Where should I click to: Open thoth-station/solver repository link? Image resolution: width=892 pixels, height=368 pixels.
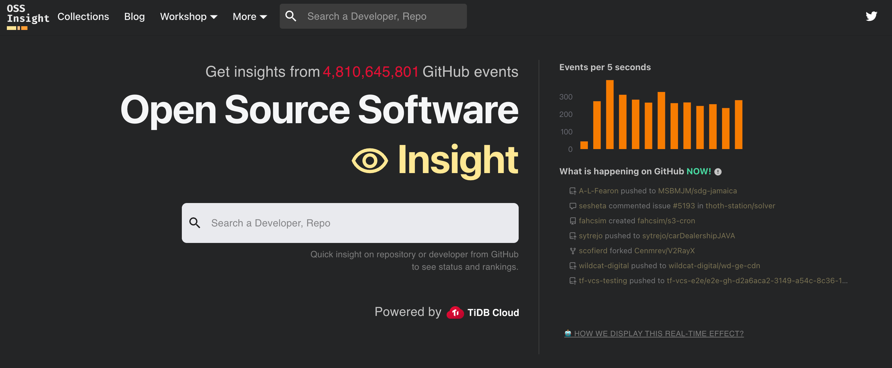click(x=740, y=206)
